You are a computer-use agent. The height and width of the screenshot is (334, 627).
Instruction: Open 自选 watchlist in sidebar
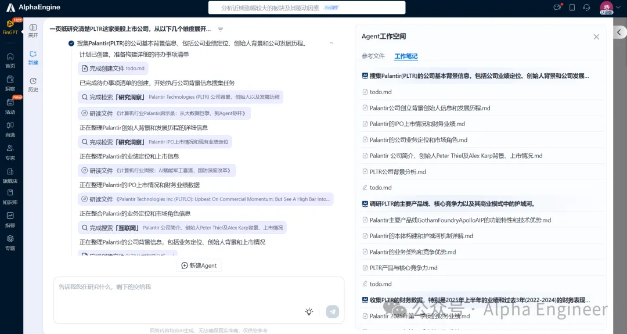pos(10,129)
